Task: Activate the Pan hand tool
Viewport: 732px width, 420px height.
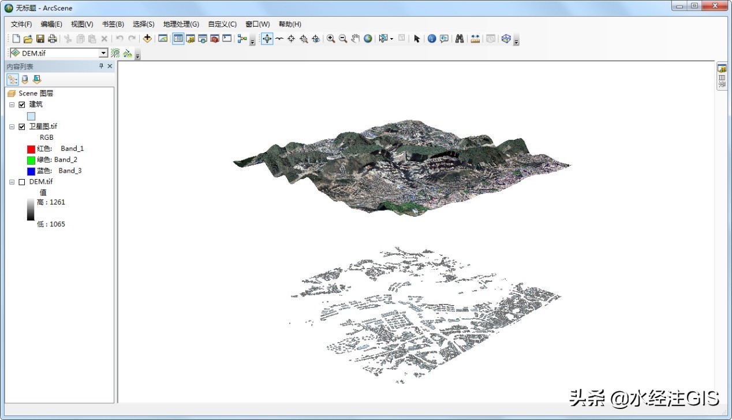Action: point(355,39)
